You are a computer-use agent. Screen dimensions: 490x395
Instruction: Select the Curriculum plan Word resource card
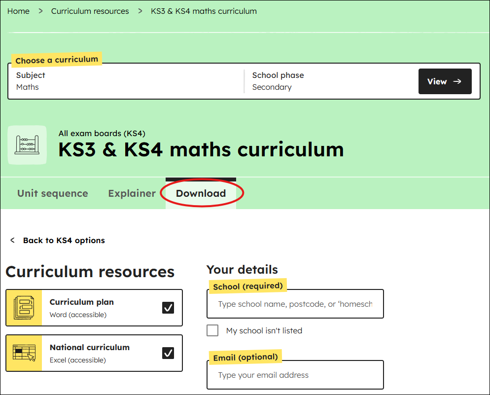coord(94,307)
